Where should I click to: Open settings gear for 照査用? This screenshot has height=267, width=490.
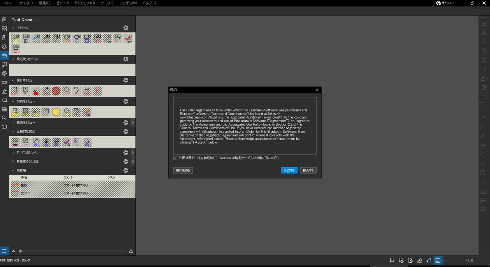(126, 170)
